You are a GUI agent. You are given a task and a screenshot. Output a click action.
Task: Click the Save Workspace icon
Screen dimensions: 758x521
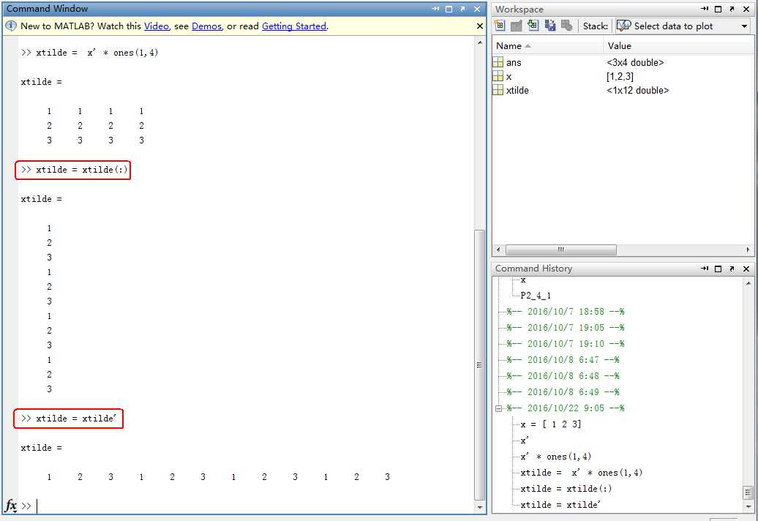coord(550,26)
